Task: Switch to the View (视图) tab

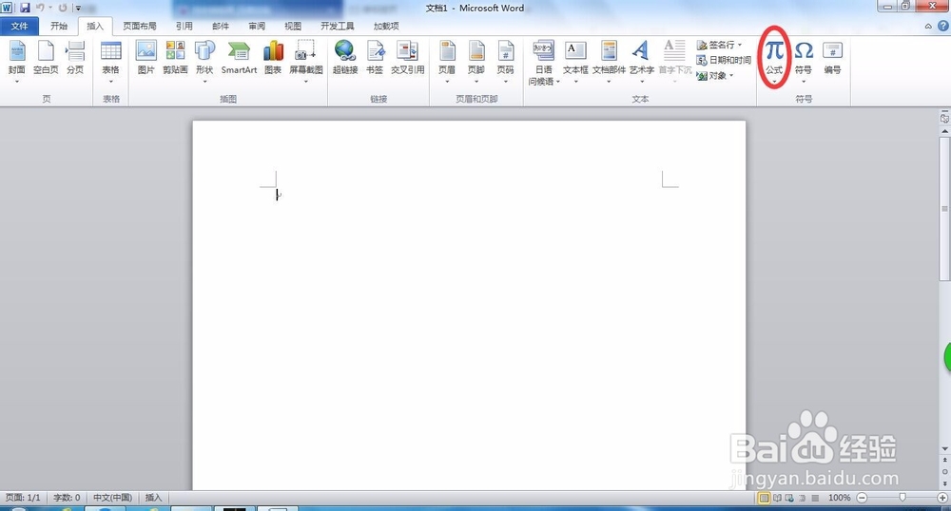Action: click(293, 26)
